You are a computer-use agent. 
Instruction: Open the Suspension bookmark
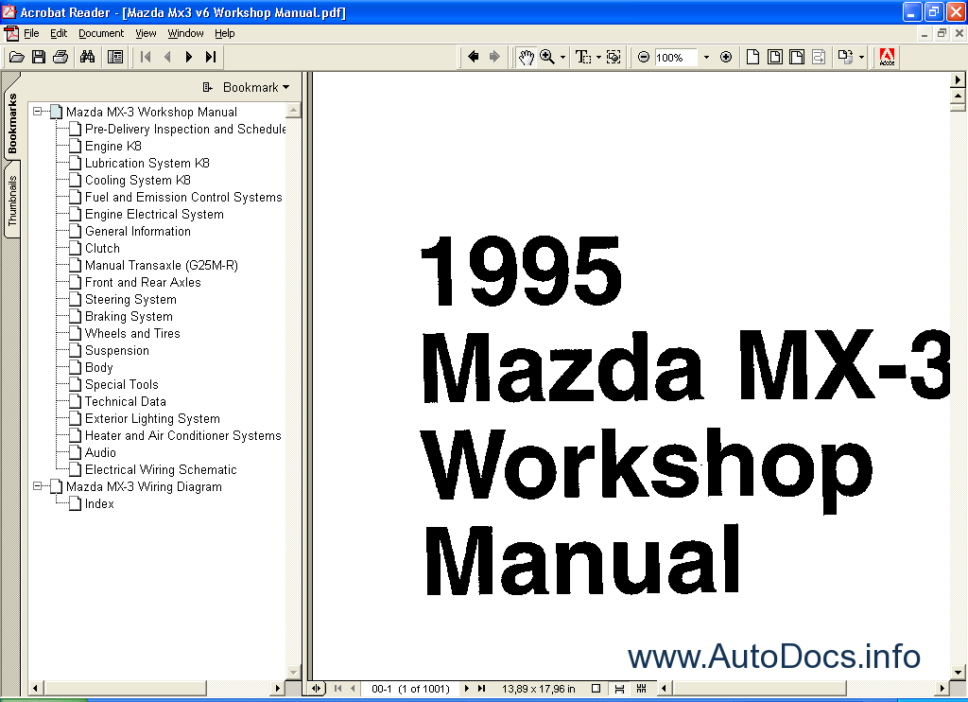click(116, 350)
